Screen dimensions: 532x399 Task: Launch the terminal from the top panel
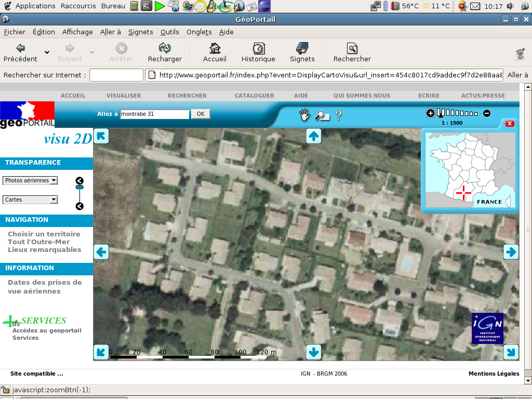[x=146, y=6]
